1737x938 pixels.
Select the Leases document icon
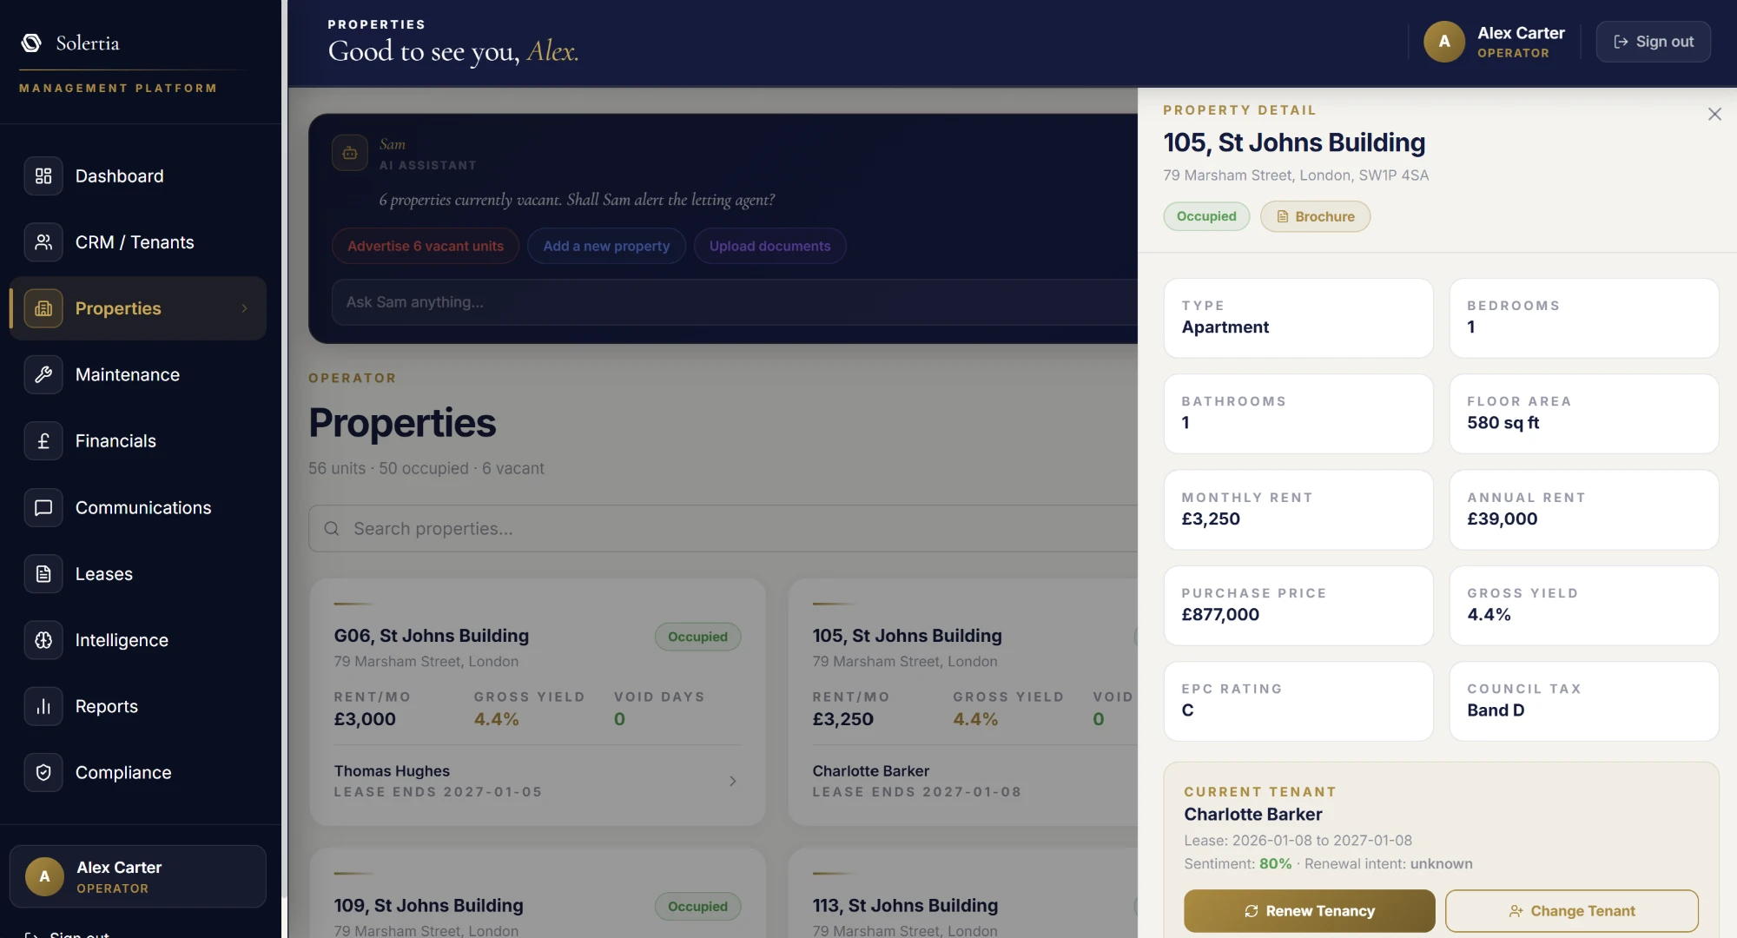pyautogui.click(x=43, y=574)
